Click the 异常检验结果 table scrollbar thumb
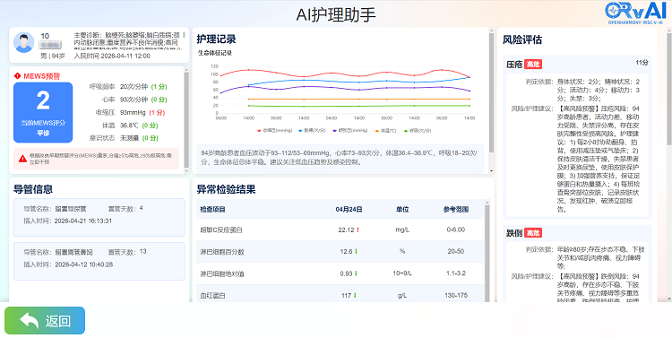 pos(487,253)
